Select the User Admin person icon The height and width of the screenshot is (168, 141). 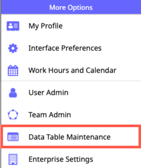[x=13, y=93]
